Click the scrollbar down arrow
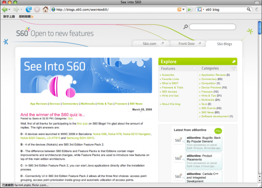Image resolution: width=262 pixels, height=188 pixels. click(x=260, y=181)
